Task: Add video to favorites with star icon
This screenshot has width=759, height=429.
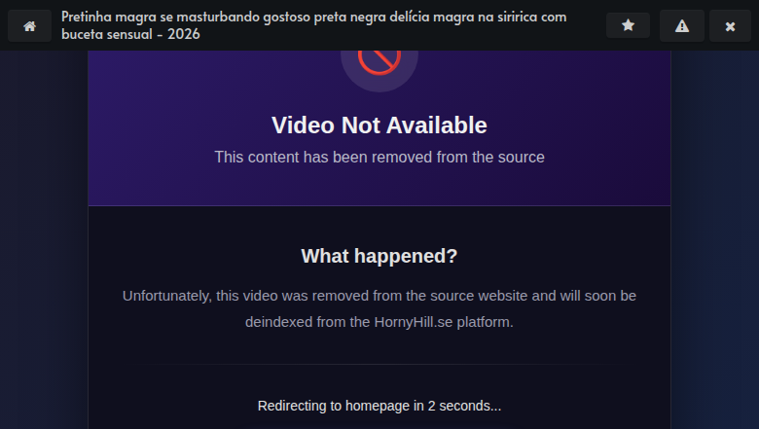Action: [x=628, y=25]
